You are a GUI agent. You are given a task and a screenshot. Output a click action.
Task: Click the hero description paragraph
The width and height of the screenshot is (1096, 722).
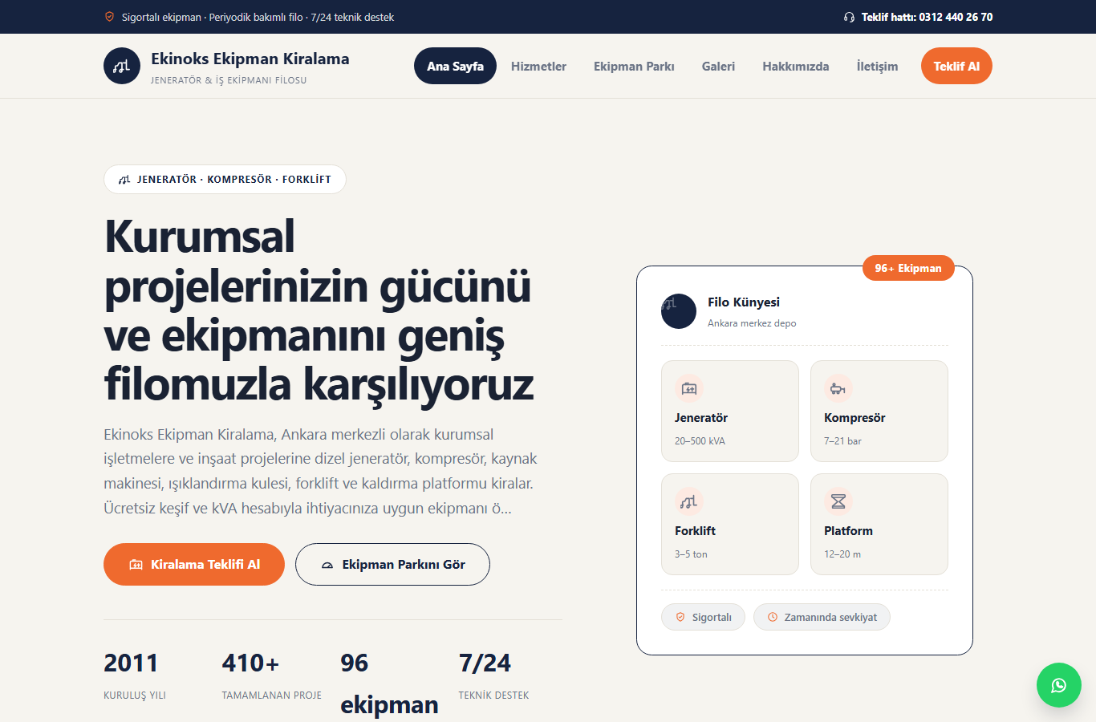tap(320, 471)
